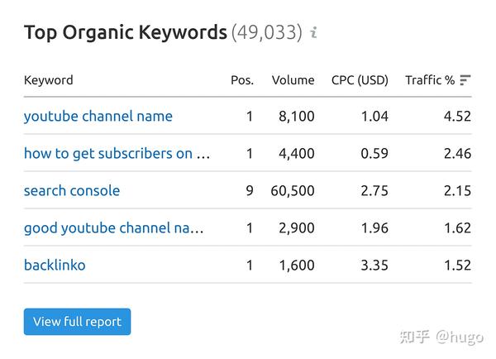Select the 'search console' keyword link
Image resolution: width=496 pixels, height=359 pixels.
coord(72,190)
